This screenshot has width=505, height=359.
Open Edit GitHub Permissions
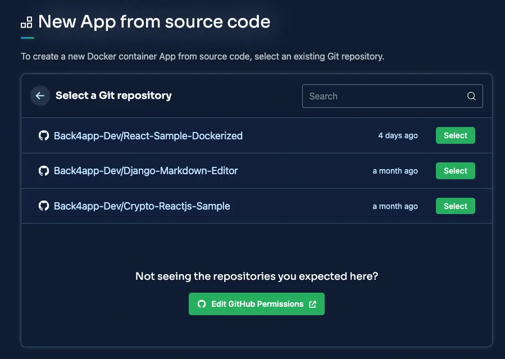256,304
